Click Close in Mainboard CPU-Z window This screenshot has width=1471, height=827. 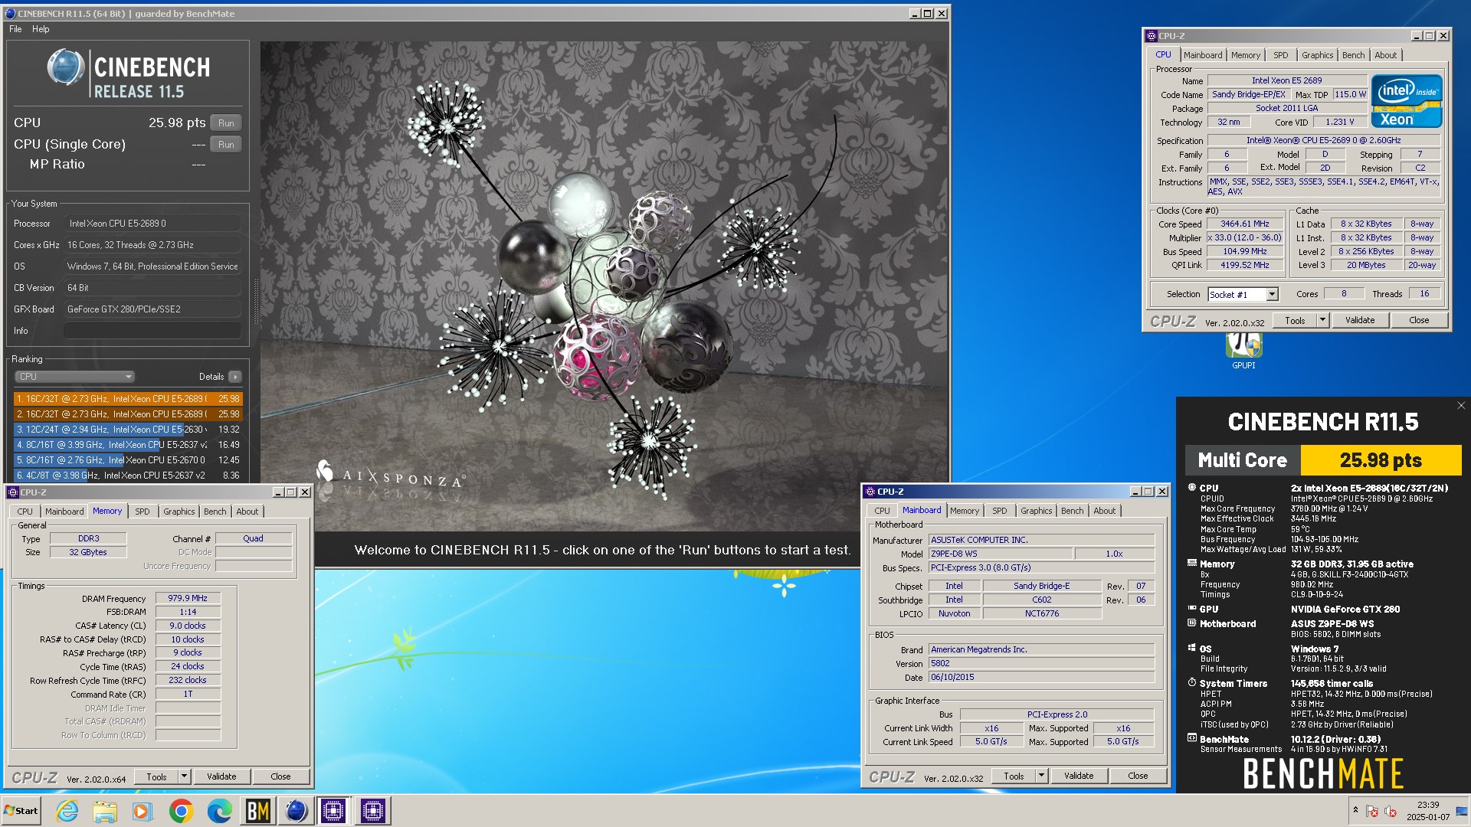pyautogui.click(x=1138, y=776)
